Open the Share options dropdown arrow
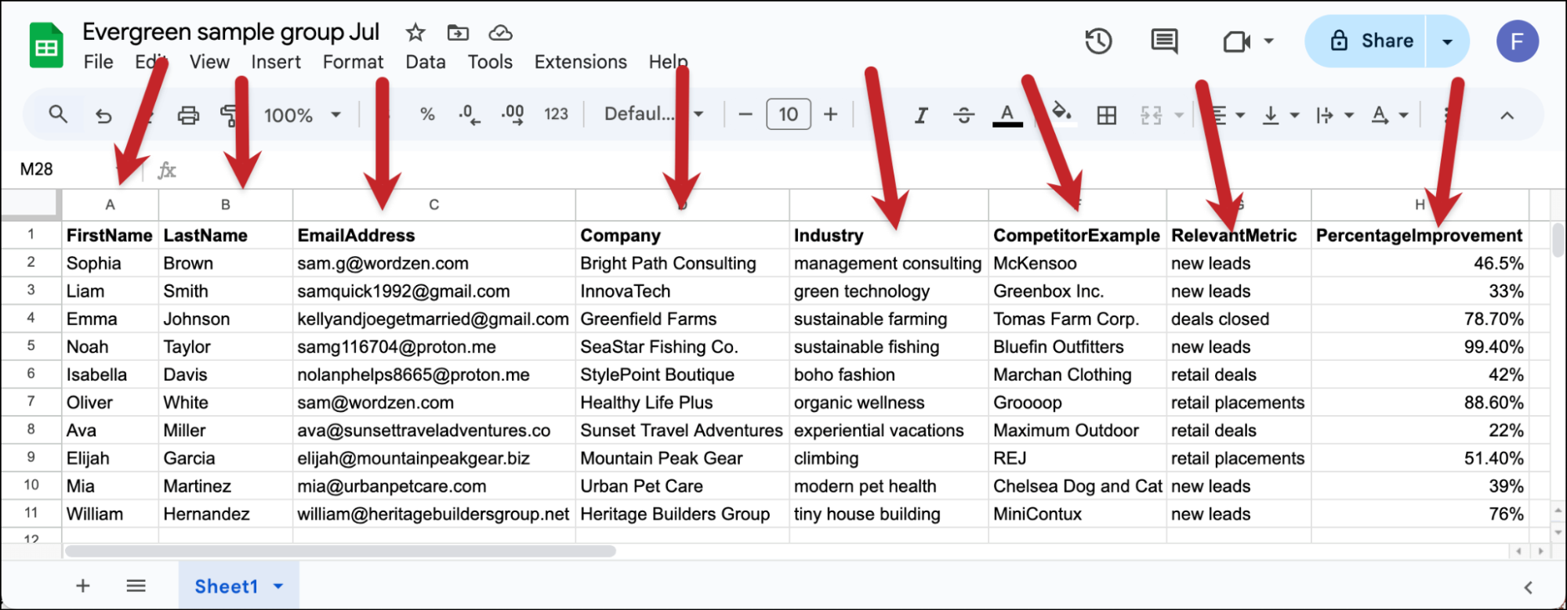 (1447, 42)
